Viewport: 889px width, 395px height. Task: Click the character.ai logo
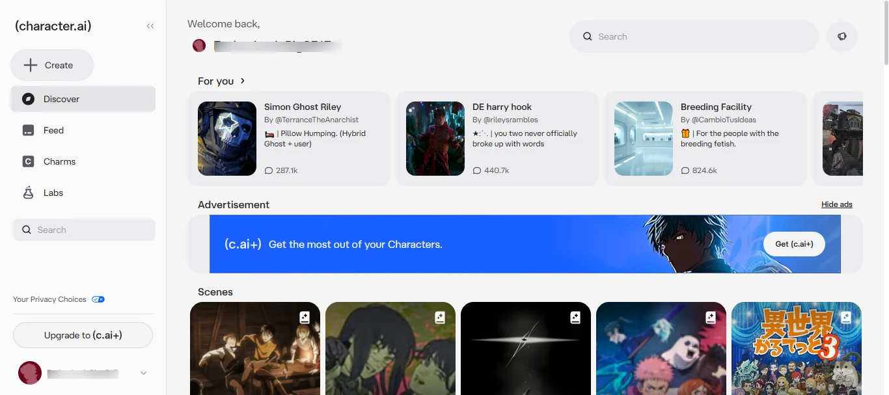(53, 26)
